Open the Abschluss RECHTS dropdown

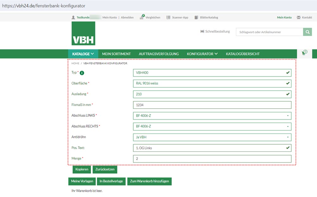click(212, 126)
